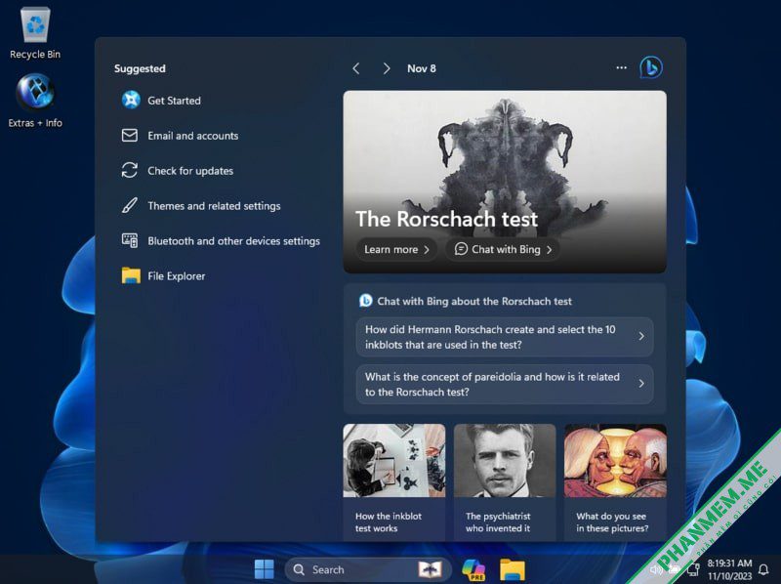
Task: Open 'What do you see in these pictures?' card
Action: tap(615, 482)
